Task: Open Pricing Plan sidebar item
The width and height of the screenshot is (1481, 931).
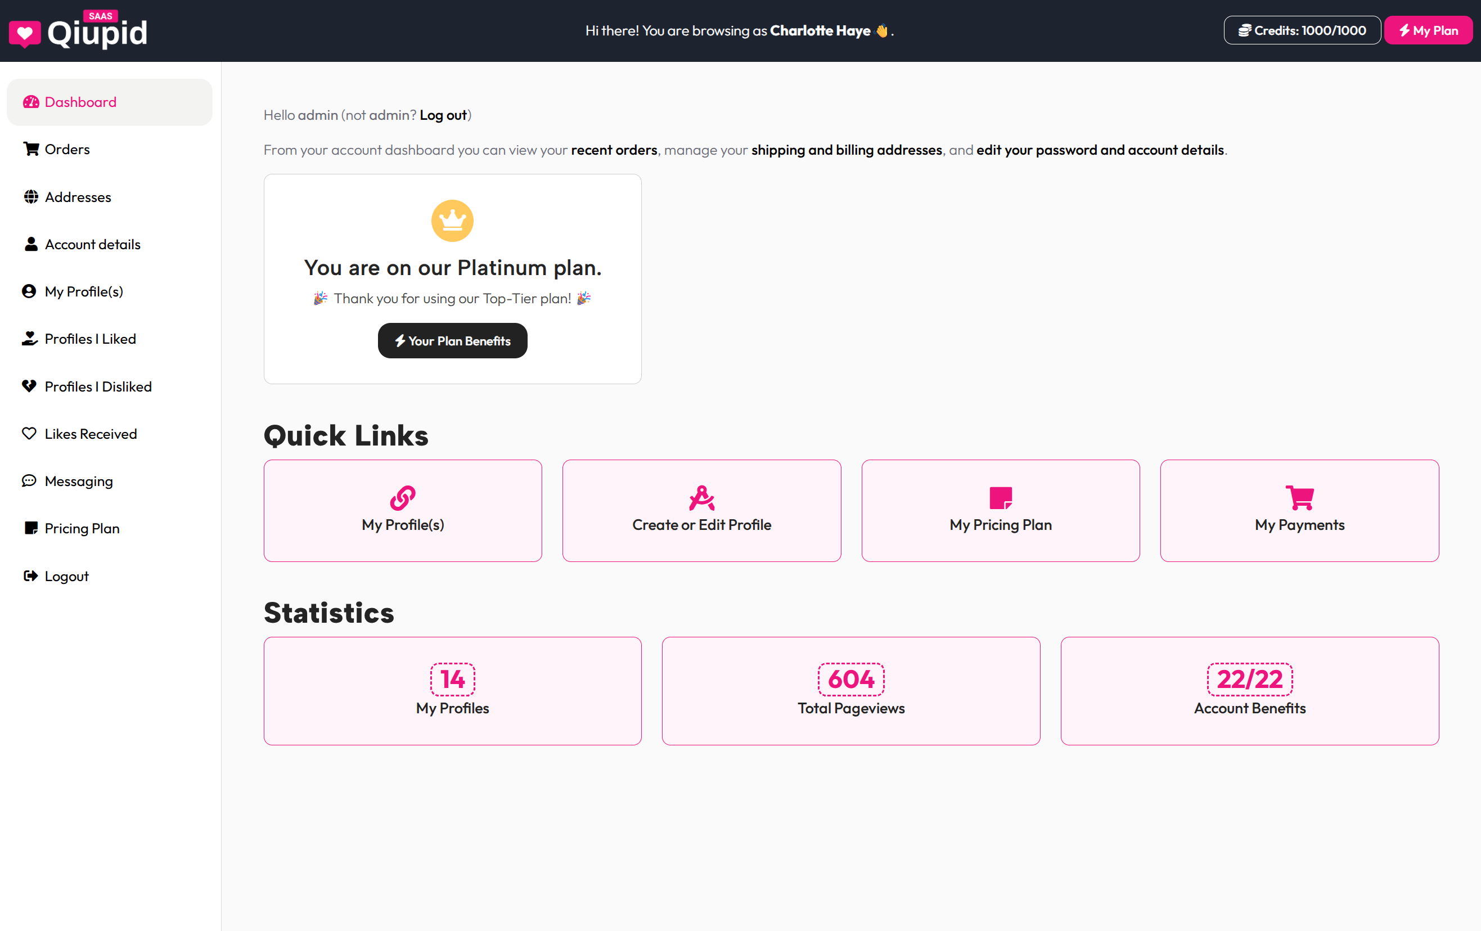Action: point(82,528)
